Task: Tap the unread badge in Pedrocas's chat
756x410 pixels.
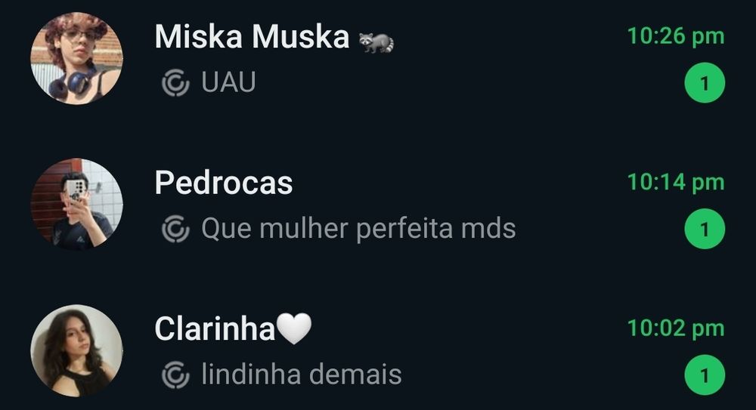Action: [705, 229]
